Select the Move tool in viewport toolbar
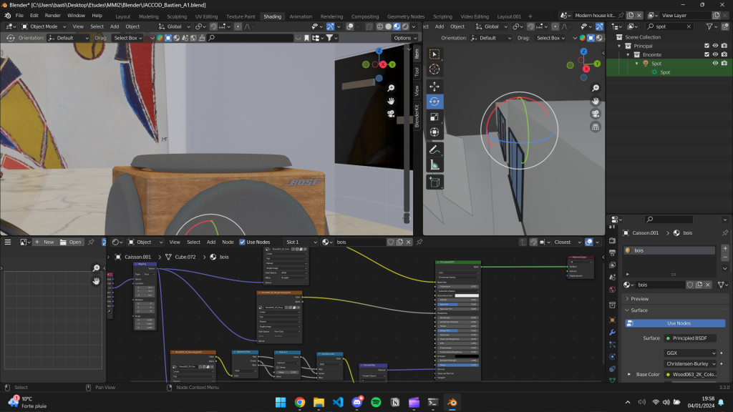This screenshot has height=412, width=733. pyautogui.click(x=435, y=86)
